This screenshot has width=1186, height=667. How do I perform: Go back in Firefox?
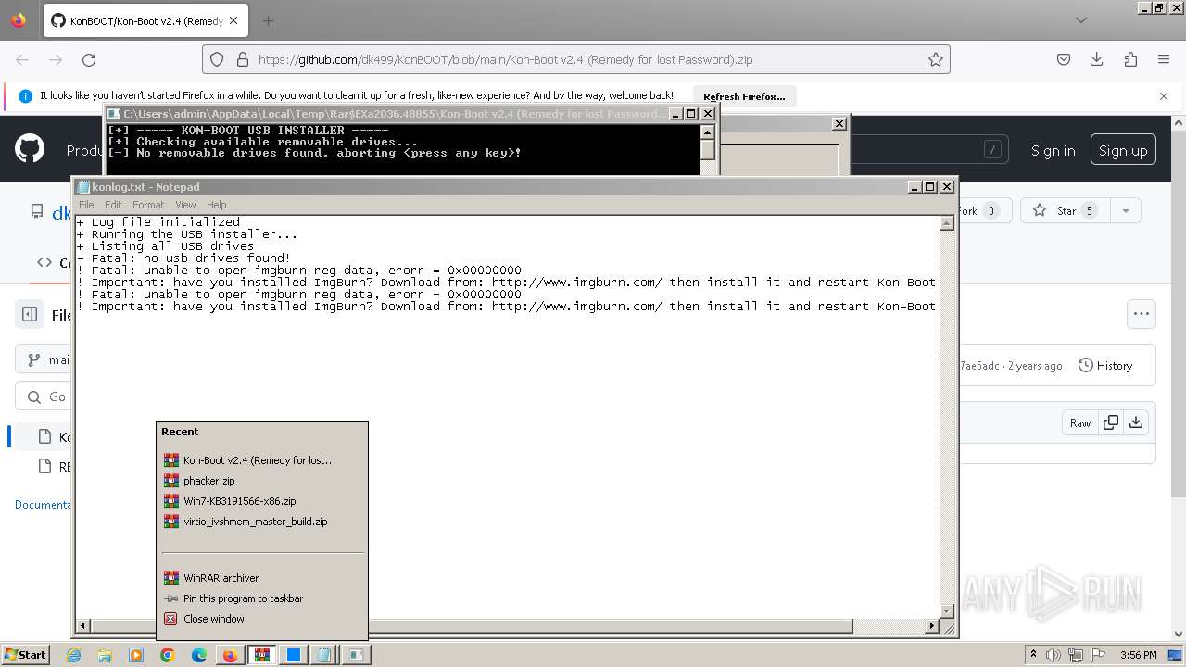pos(22,59)
